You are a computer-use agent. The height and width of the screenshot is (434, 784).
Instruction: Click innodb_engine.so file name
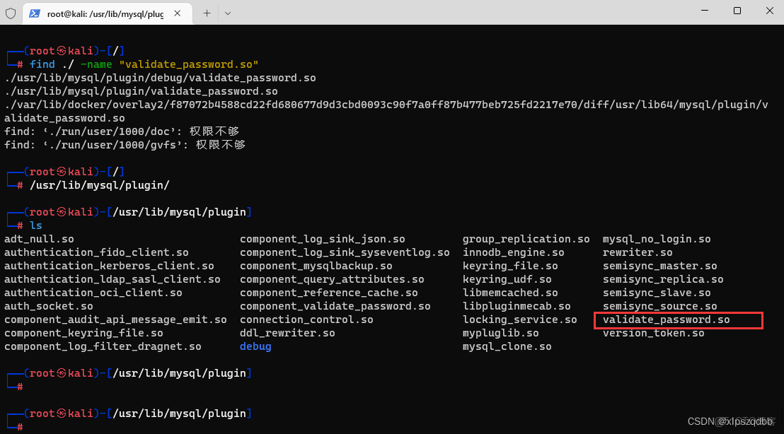(514, 253)
